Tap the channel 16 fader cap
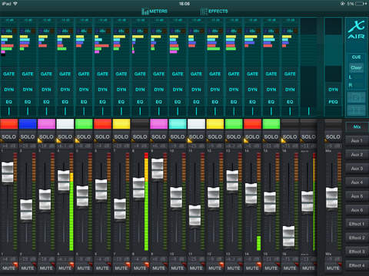This screenshot has height=276, width=369. [x=288, y=236]
